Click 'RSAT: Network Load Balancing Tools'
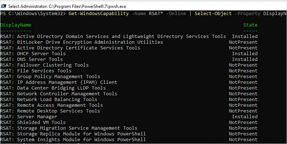Viewport: 287px width, 144px height. coord(49,100)
